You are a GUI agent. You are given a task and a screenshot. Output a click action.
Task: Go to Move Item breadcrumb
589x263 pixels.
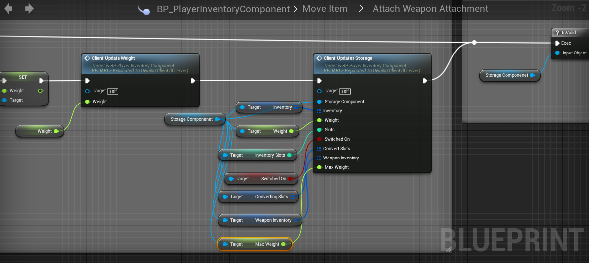[325, 9]
